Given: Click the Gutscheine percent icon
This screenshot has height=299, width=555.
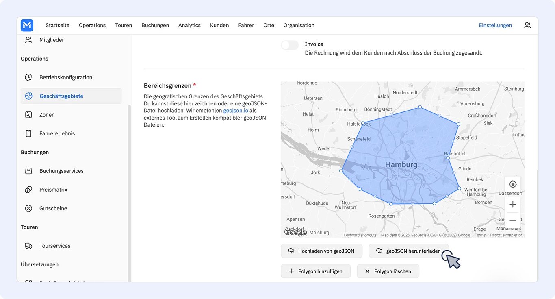Looking at the screenshot, I should coord(28,208).
